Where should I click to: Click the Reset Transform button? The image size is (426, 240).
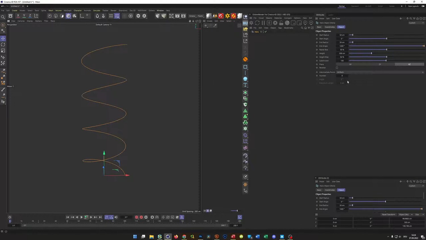(389, 214)
